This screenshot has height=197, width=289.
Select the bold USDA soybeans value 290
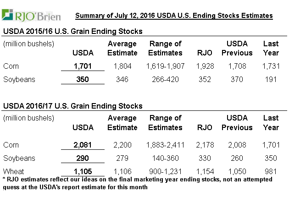(x=83, y=158)
